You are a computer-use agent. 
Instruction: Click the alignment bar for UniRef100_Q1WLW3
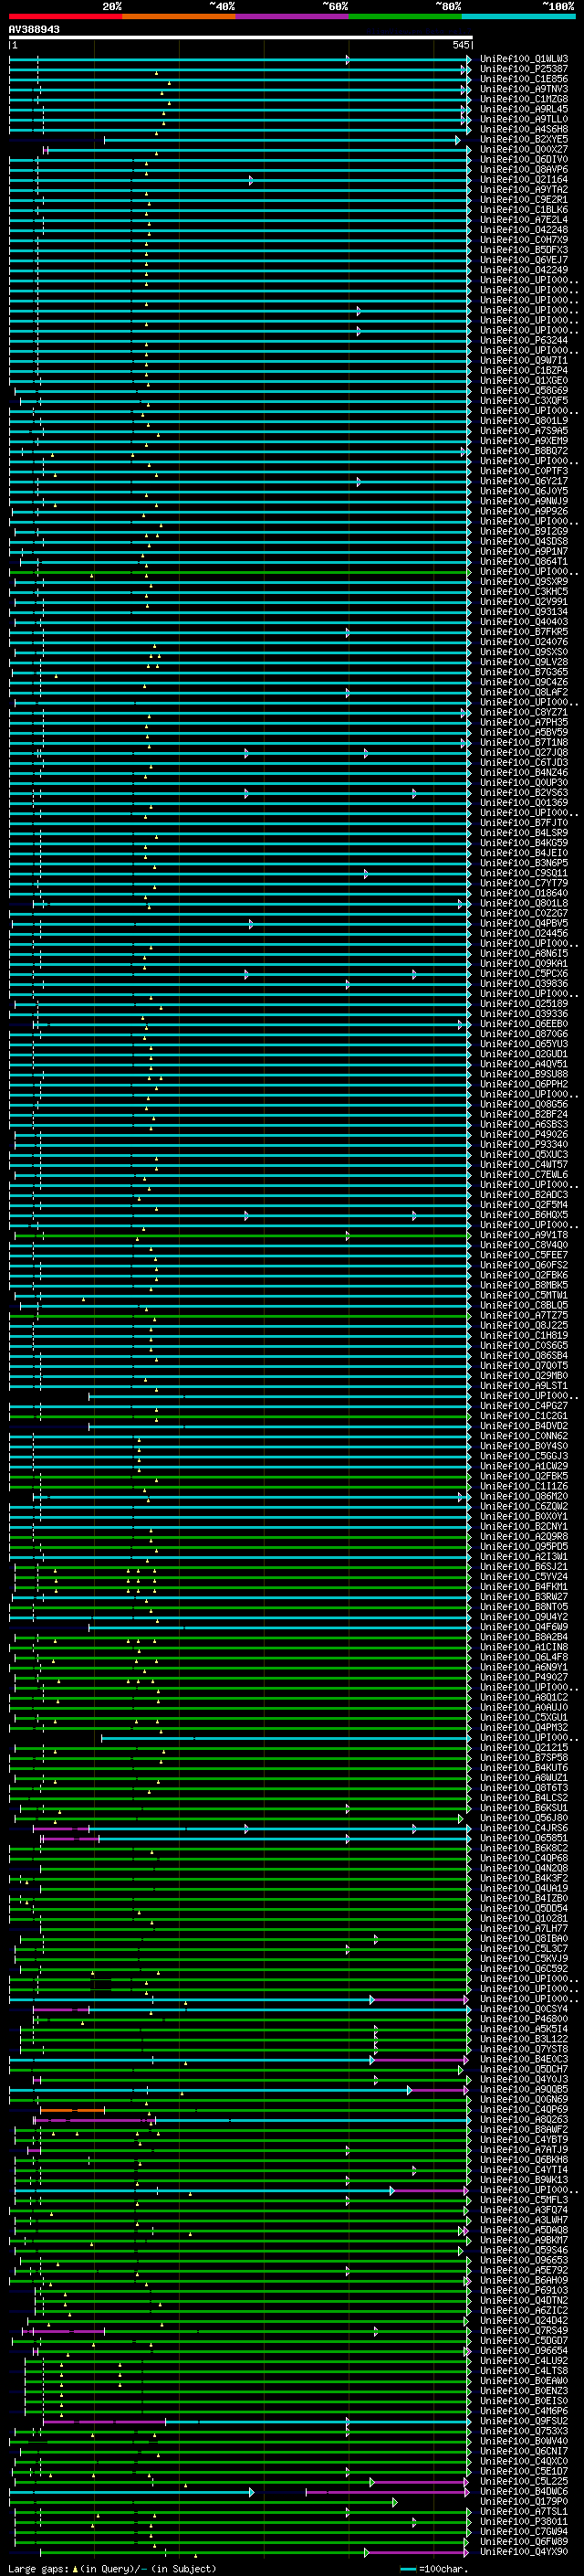click(200, 60)
